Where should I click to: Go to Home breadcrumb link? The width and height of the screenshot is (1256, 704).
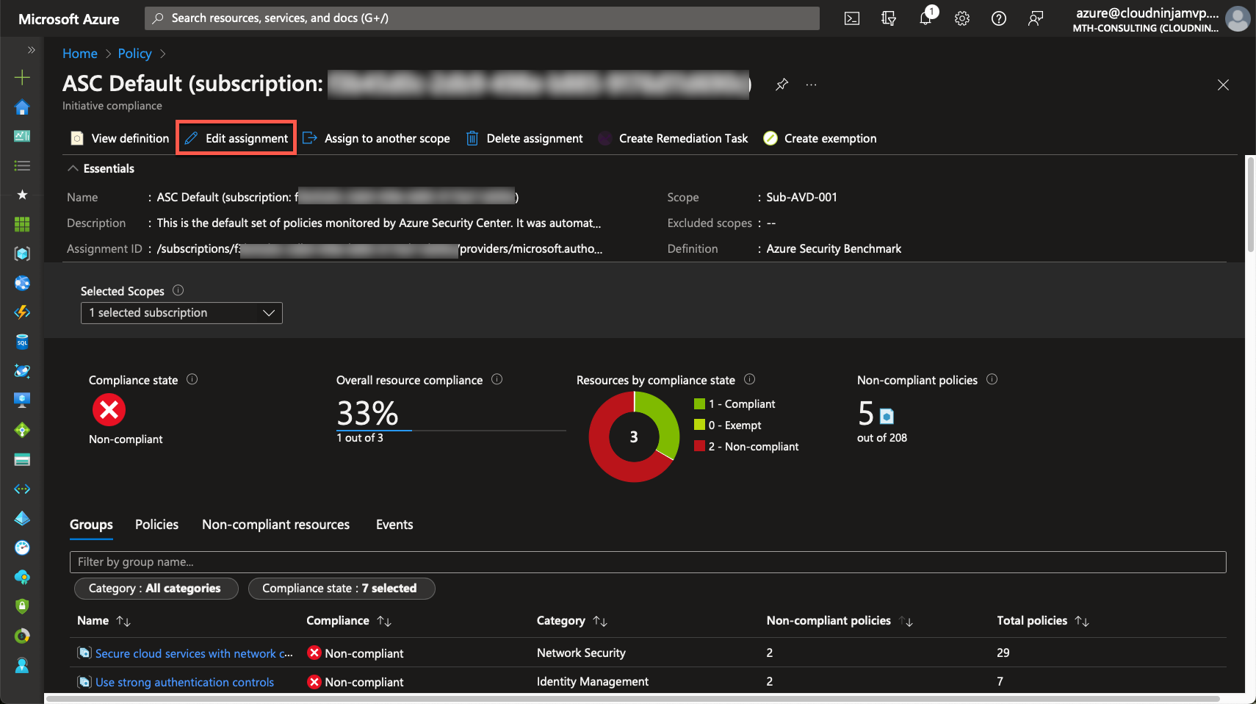pyautogui.click(x=80, y=54)
